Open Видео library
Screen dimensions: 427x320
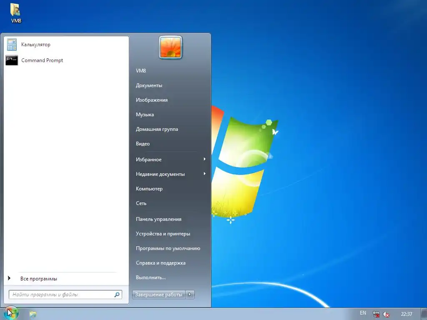(x=143, y=144)
